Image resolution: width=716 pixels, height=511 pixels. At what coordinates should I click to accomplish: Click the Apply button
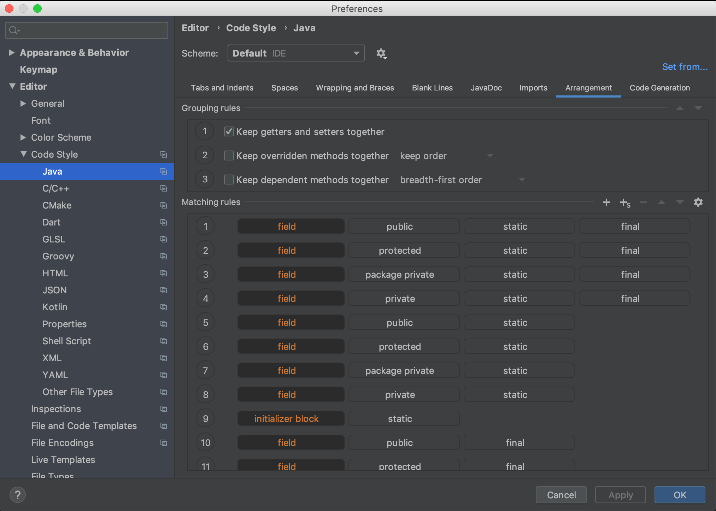(620, 495)
